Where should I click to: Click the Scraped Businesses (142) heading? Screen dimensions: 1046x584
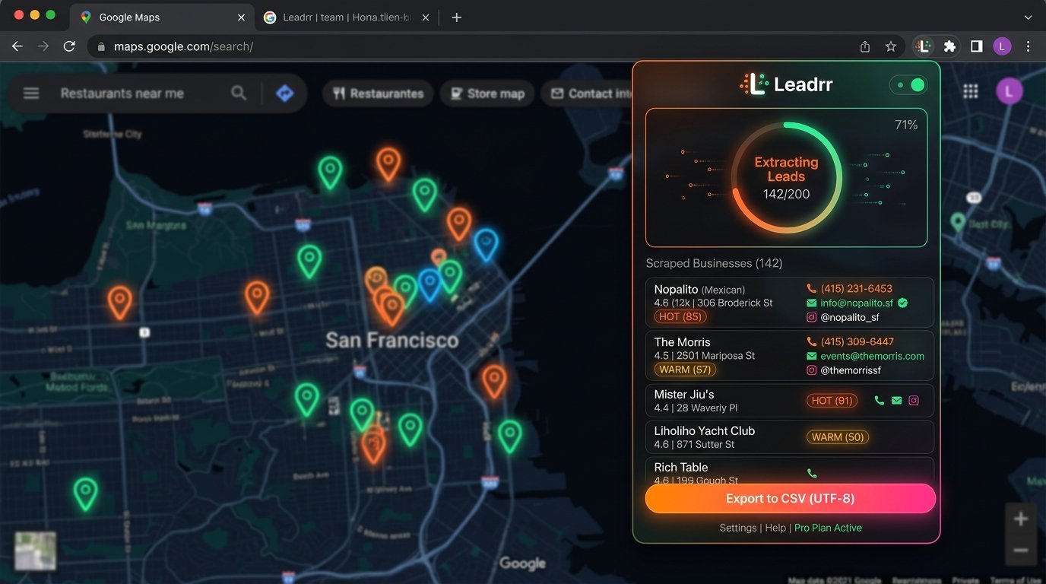click(714, 263)
